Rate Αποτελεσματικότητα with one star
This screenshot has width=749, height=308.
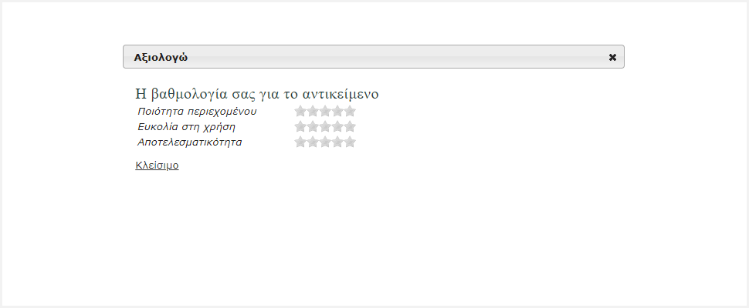pyautogui.click(x=300, y=142)
